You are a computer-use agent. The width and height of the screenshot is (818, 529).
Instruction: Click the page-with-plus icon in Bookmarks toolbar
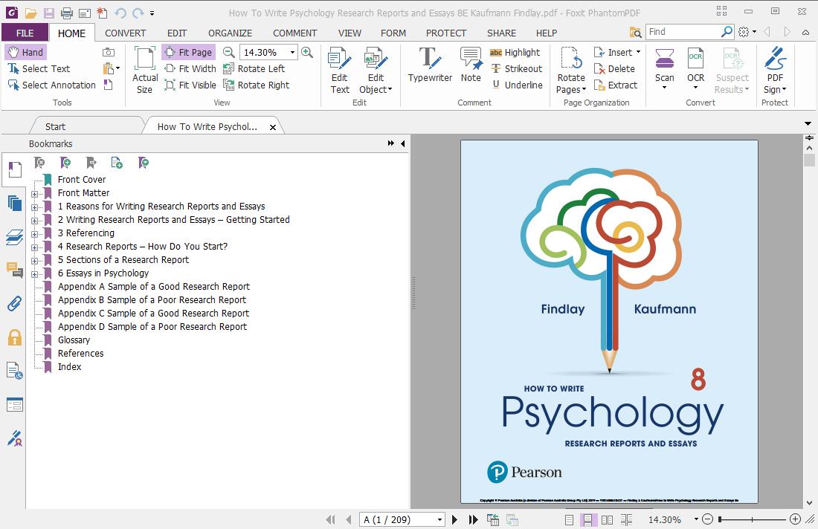(x=117, y=163)
